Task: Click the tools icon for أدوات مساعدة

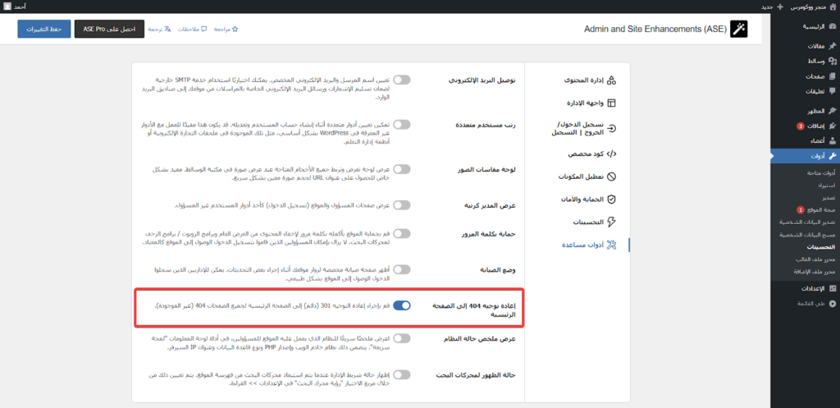Action: (x=612, y=245)
